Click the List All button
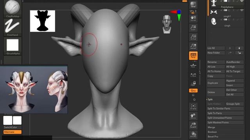Viewport: 250px width, 140px height. pyautogui.click(x=216, y=48)
